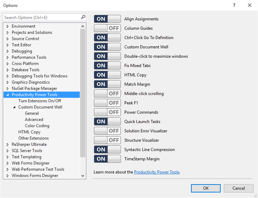This screenshot has width=258, height=198.
Task: Select Turn Extensions On/Off page
Action: (40, 101)
